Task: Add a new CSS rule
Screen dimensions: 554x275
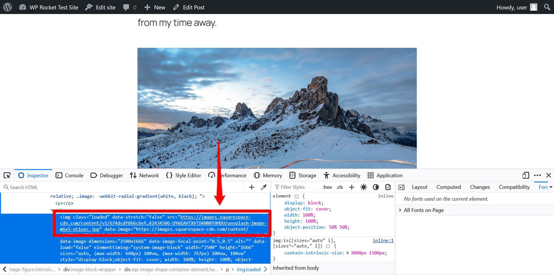Action: click(x=352, y=187)
